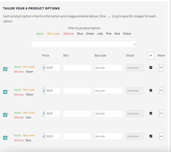Toggle select-all checkmark in table header
This screenshot has height=152, width=171.
[x=151, y=55]
